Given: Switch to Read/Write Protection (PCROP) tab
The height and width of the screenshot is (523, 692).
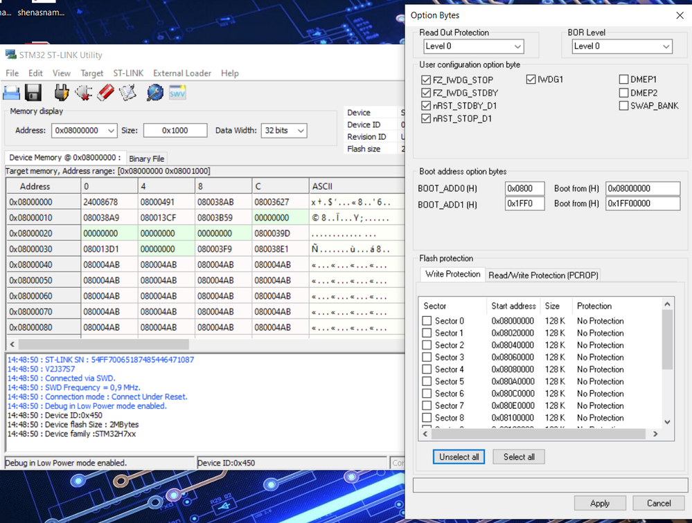Looking at the screenshot, I should tap(543, 275).
